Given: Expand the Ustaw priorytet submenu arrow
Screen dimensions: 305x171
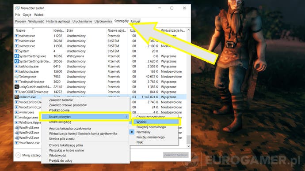Looking at the screenshot, I should click(126, 117).
